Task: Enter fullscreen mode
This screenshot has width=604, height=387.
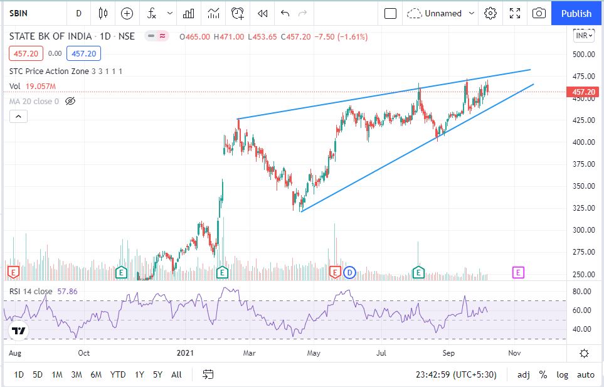Action: click(x=515, y=13)
